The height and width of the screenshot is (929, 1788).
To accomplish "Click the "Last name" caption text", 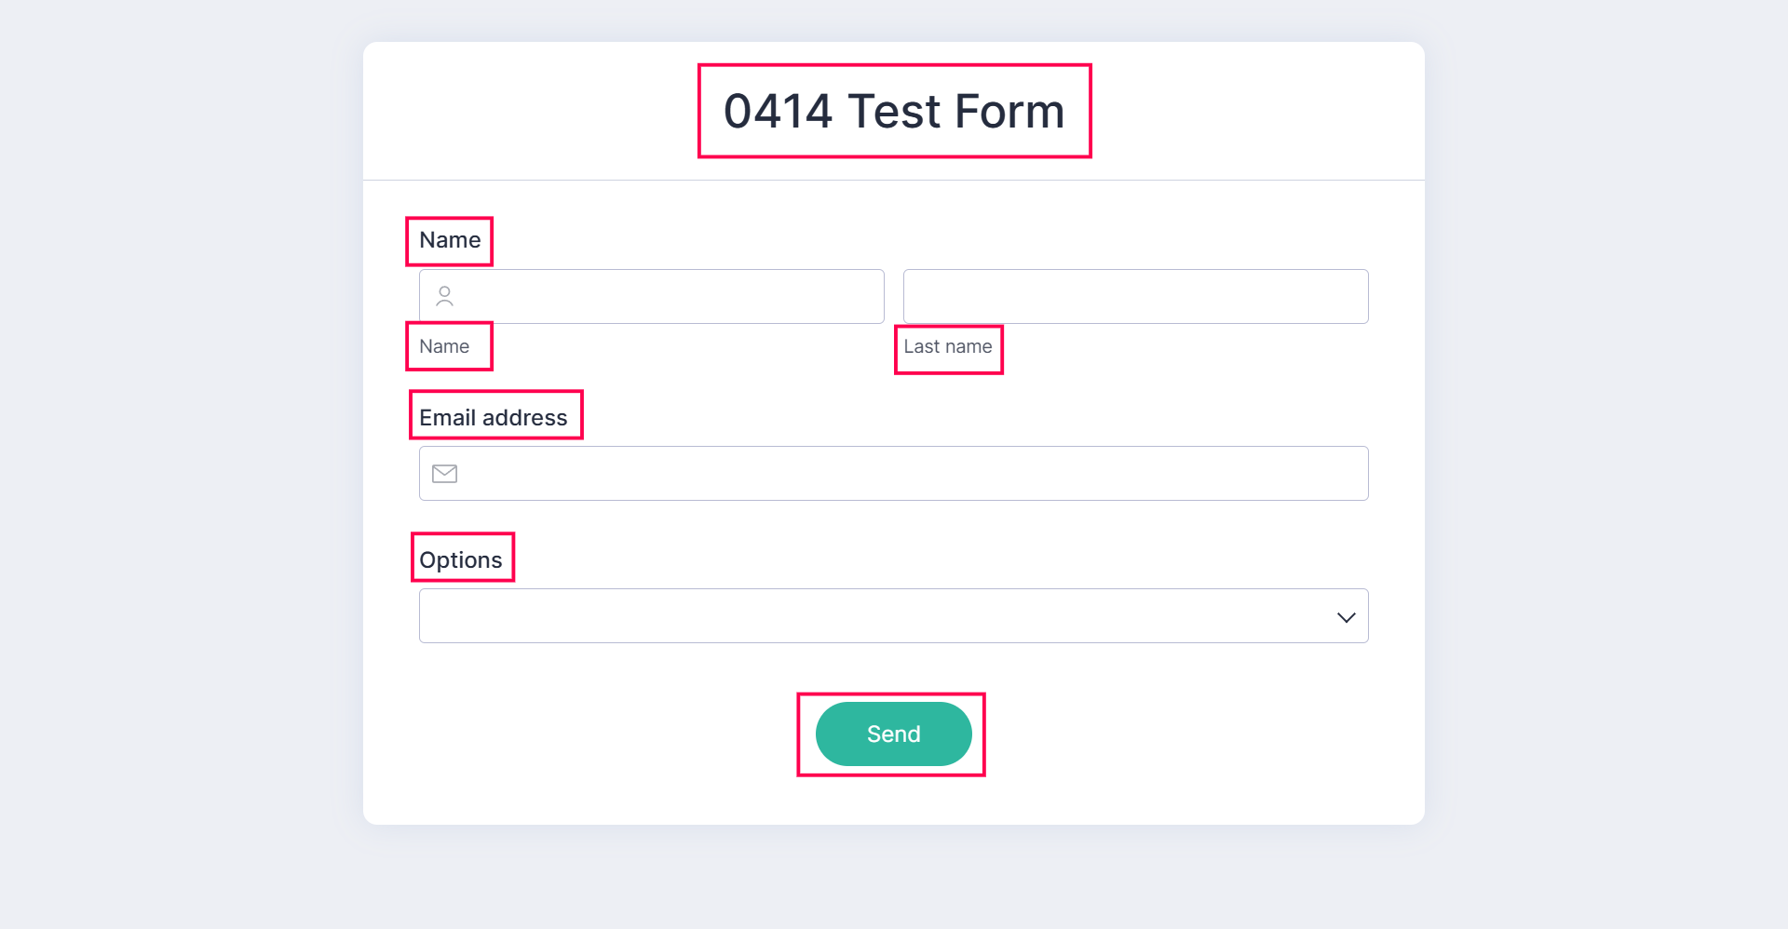I will 948,346.
